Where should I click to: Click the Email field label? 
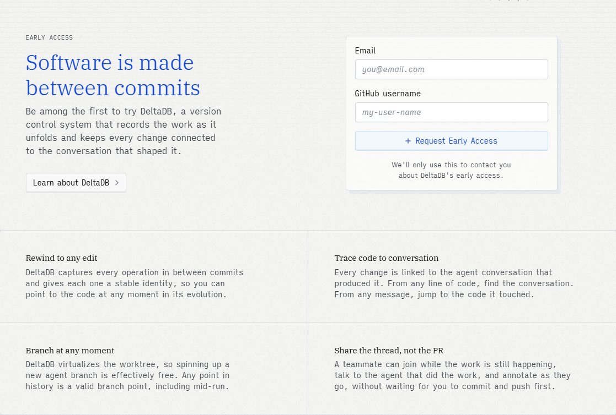(x=365, y=51)
